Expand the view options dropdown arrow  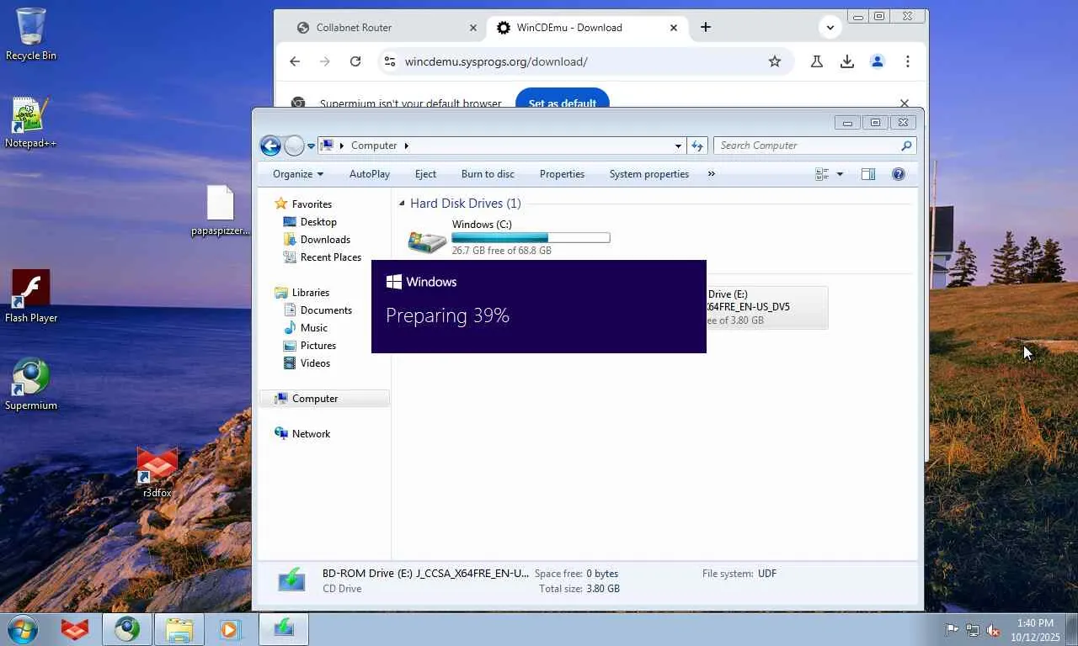[840, 174]
